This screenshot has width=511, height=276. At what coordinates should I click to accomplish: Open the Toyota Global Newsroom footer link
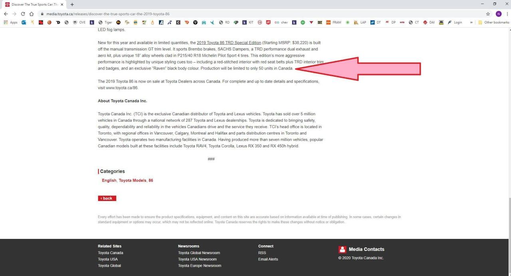199,253
